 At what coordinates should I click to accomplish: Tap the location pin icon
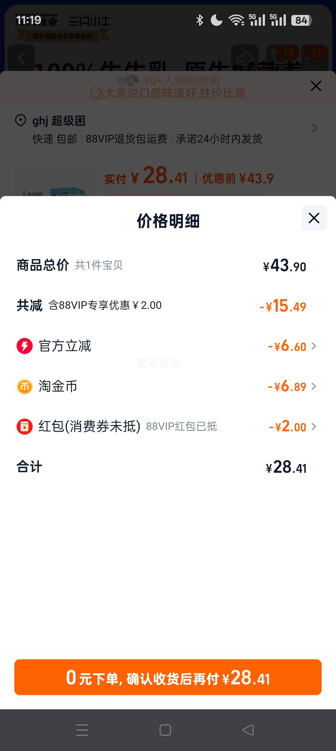(x=20, y=120)
